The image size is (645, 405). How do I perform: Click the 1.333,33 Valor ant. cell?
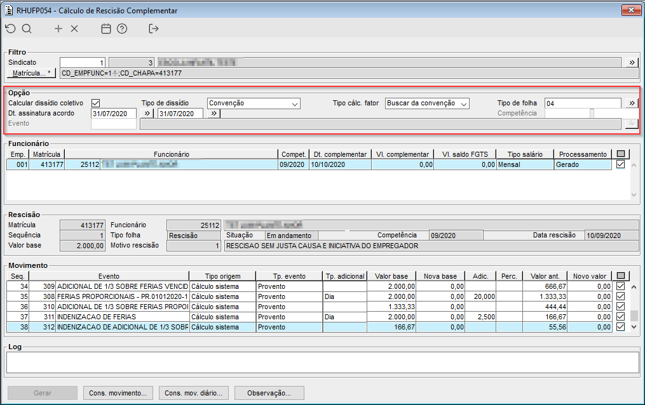(545, 296)
